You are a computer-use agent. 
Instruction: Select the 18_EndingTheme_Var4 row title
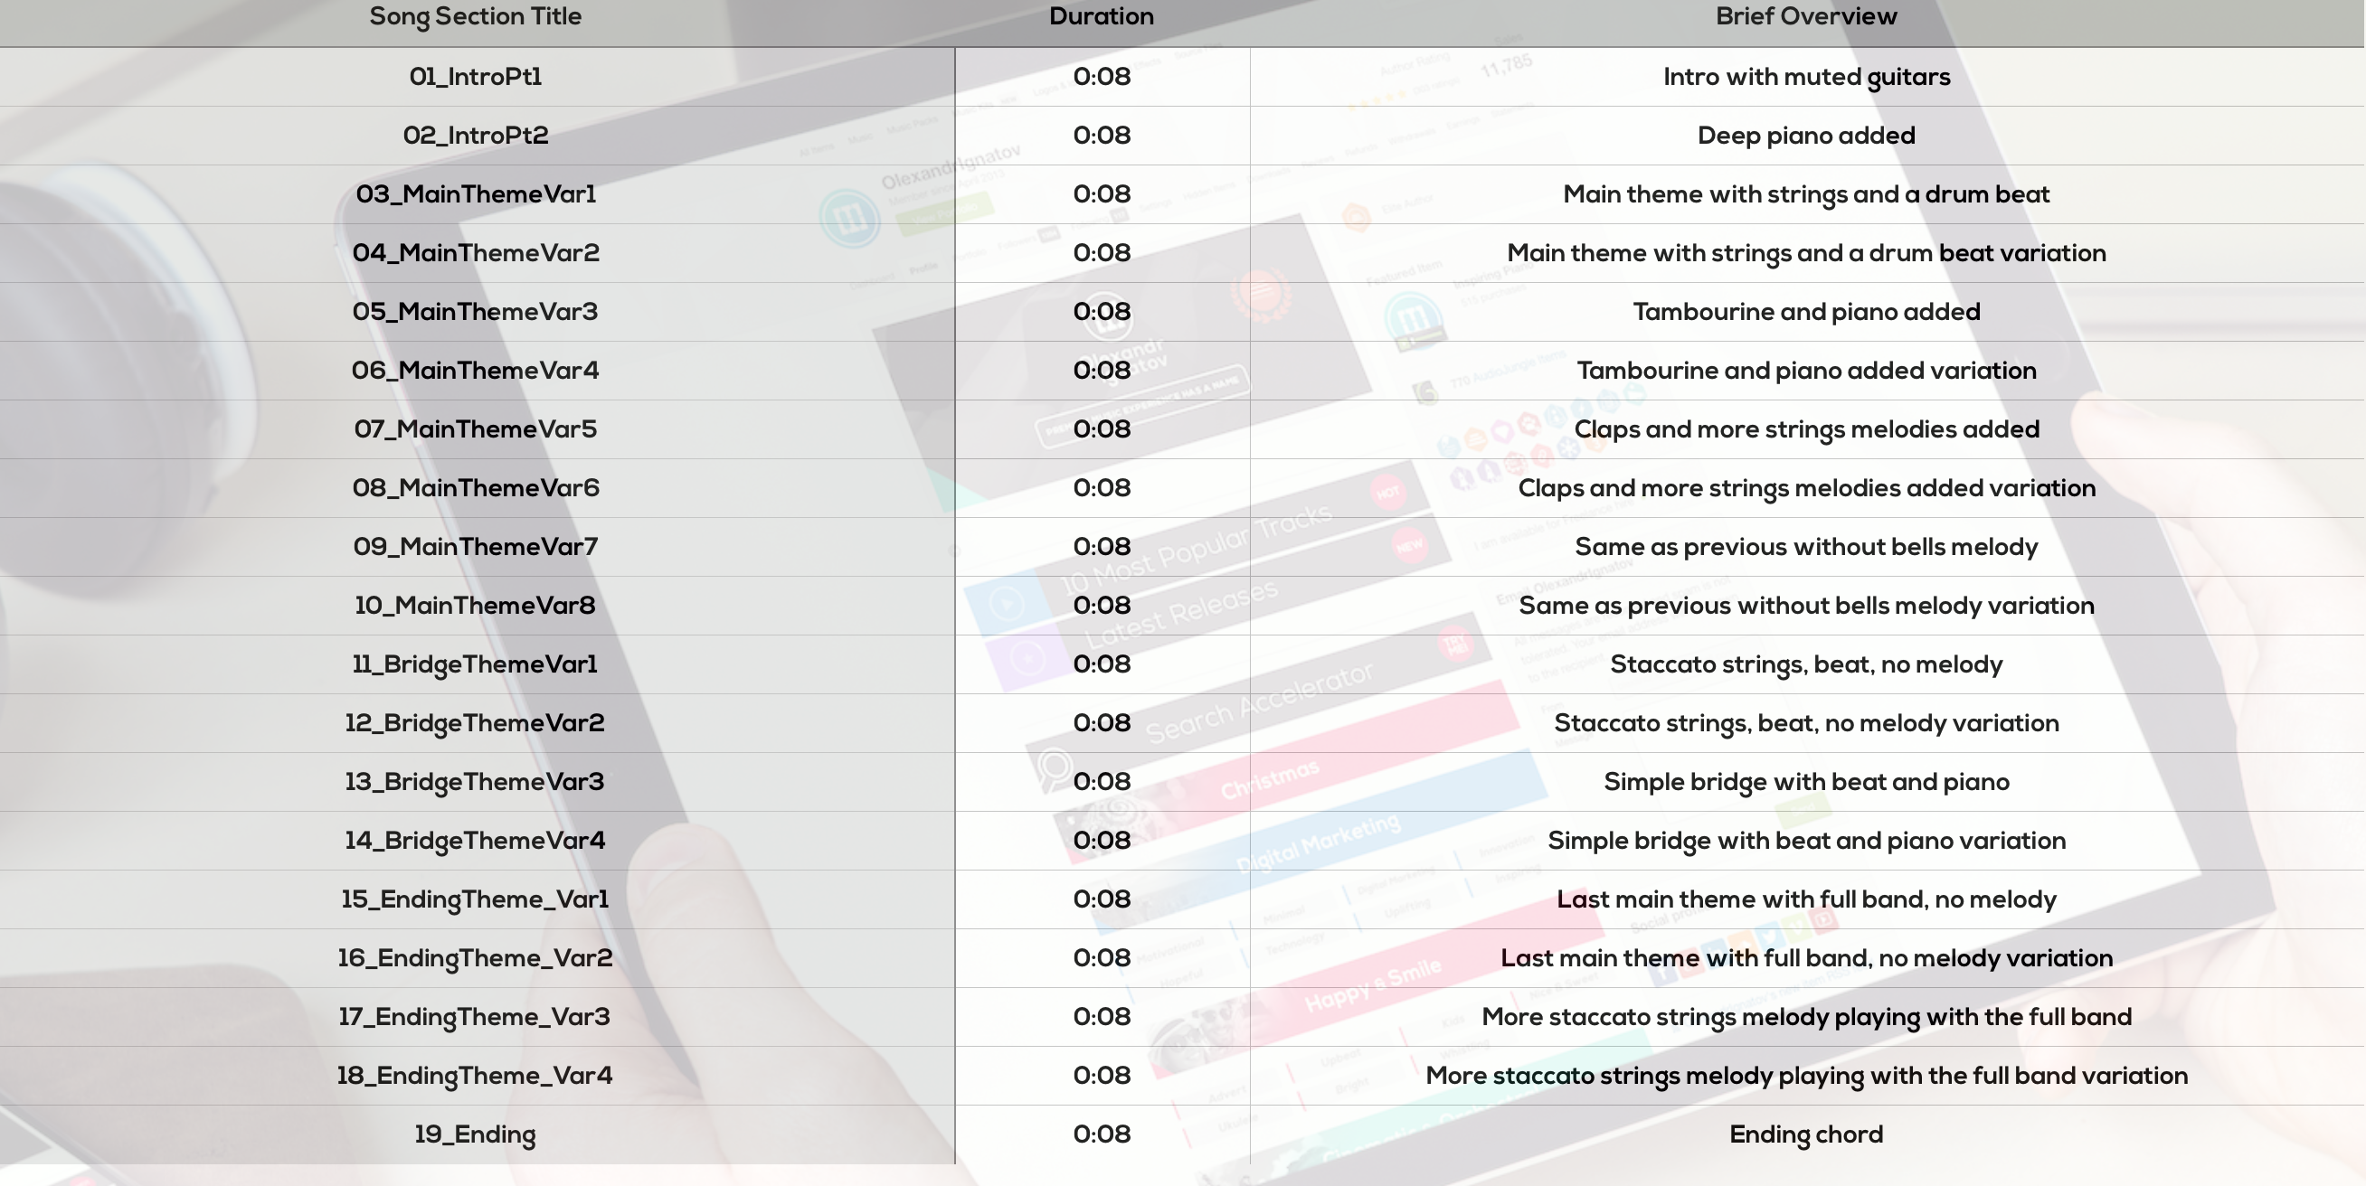click(x=475, y=1076)
